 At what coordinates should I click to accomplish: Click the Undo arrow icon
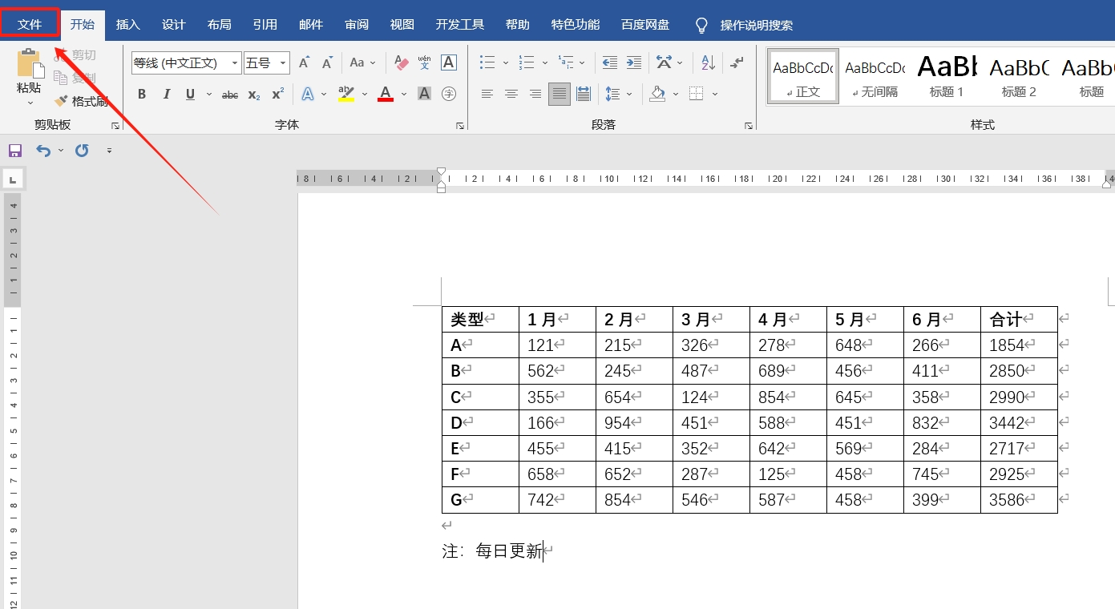(44, 150)
